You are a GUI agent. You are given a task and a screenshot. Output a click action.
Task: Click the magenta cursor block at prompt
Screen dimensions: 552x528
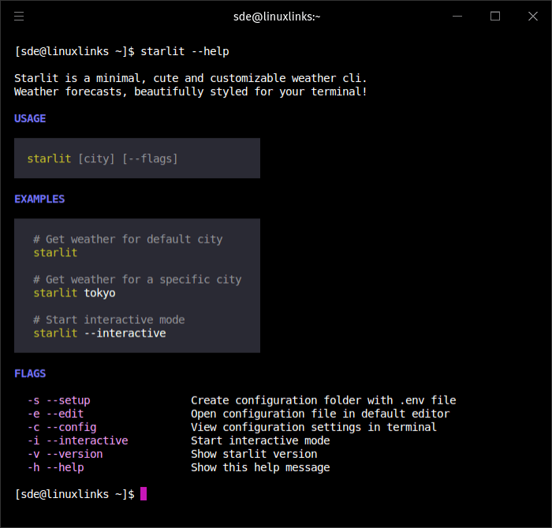click(x=144, y=494)
